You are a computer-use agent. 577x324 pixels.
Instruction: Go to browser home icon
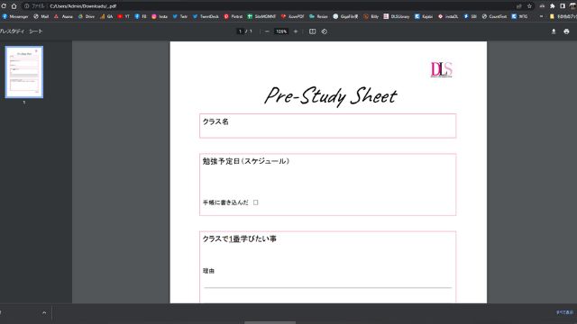point(14,6)
